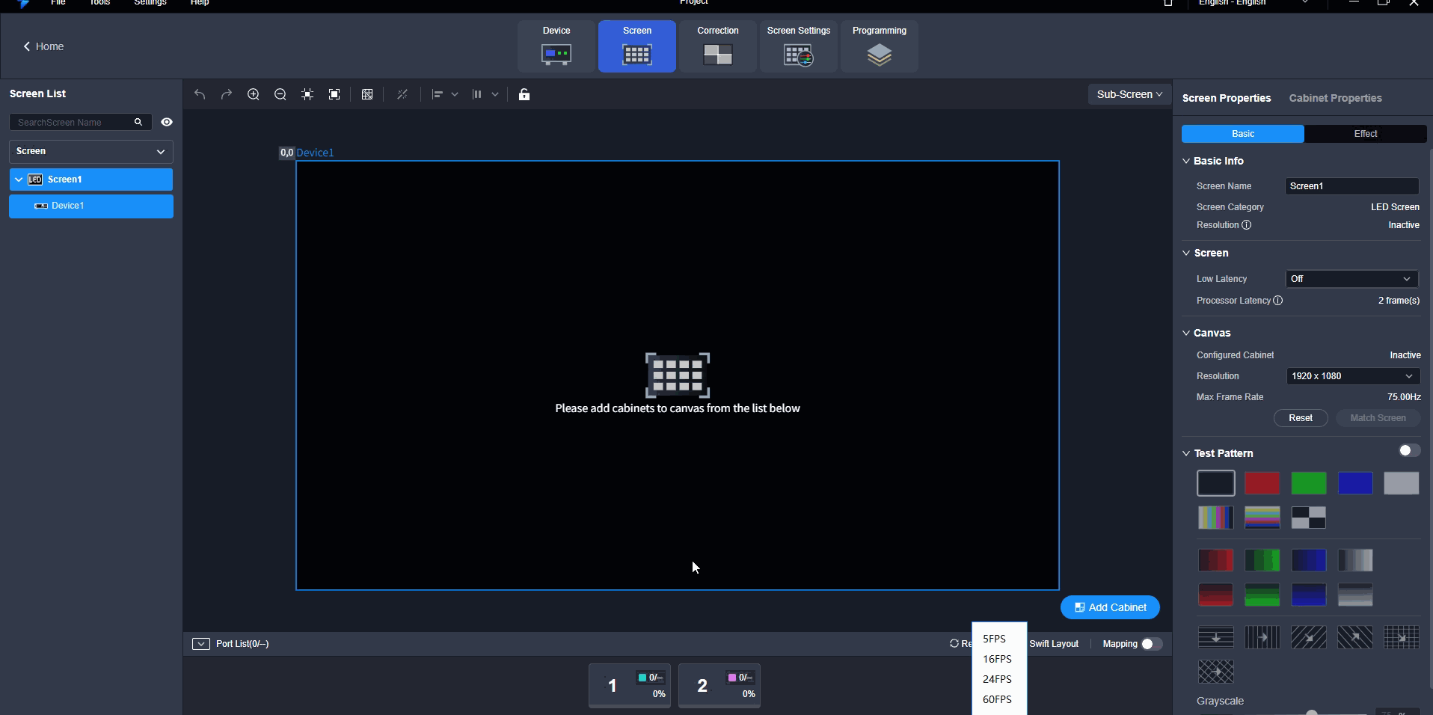
Task: Click the Add Cabinet button
Action: 1110,607
